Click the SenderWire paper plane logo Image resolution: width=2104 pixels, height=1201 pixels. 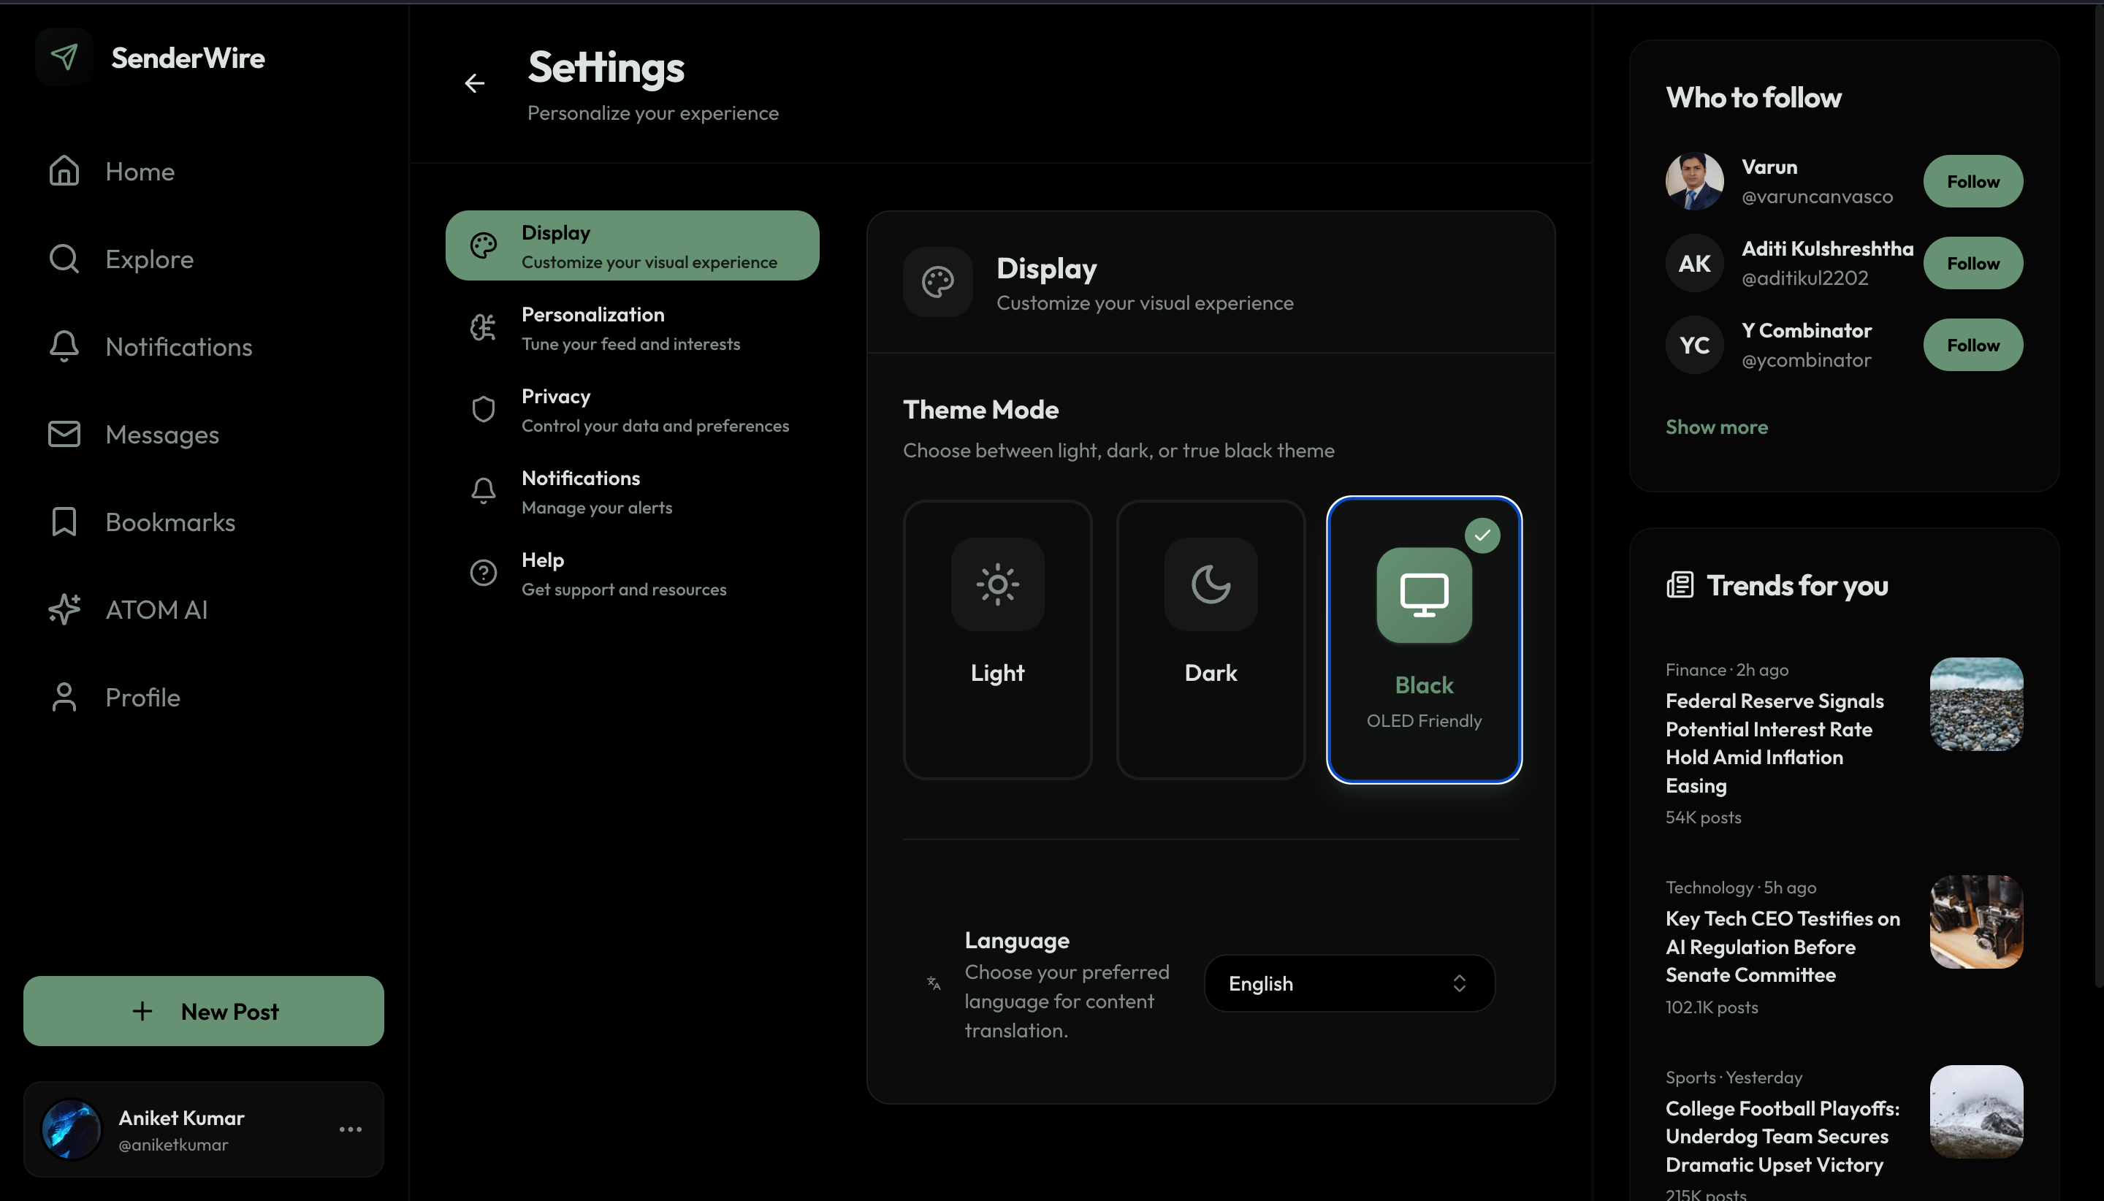(64, 56)
